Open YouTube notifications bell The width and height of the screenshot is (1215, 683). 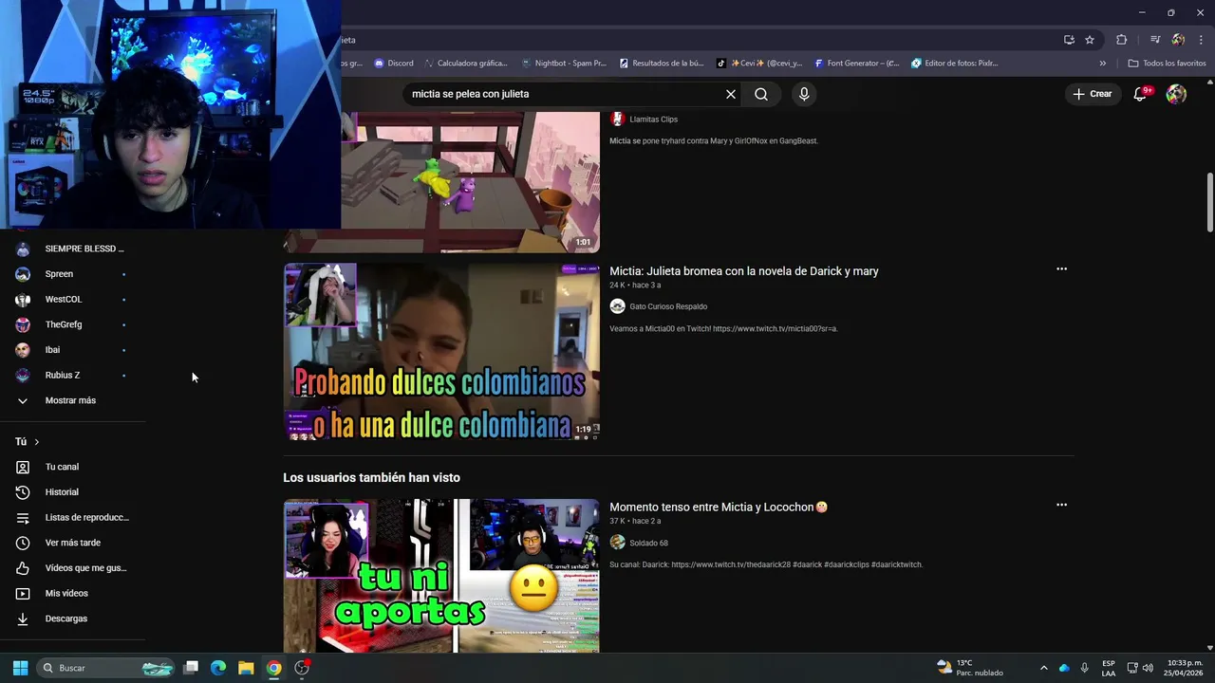point(1141,94)
